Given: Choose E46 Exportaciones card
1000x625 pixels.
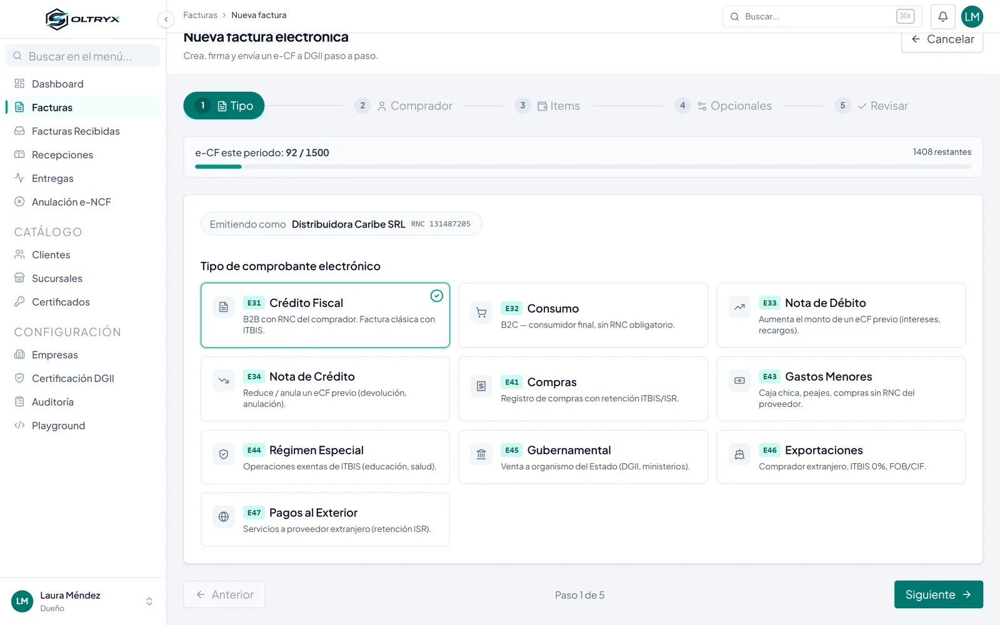Looking at the screenshot, I should point(841,457).
